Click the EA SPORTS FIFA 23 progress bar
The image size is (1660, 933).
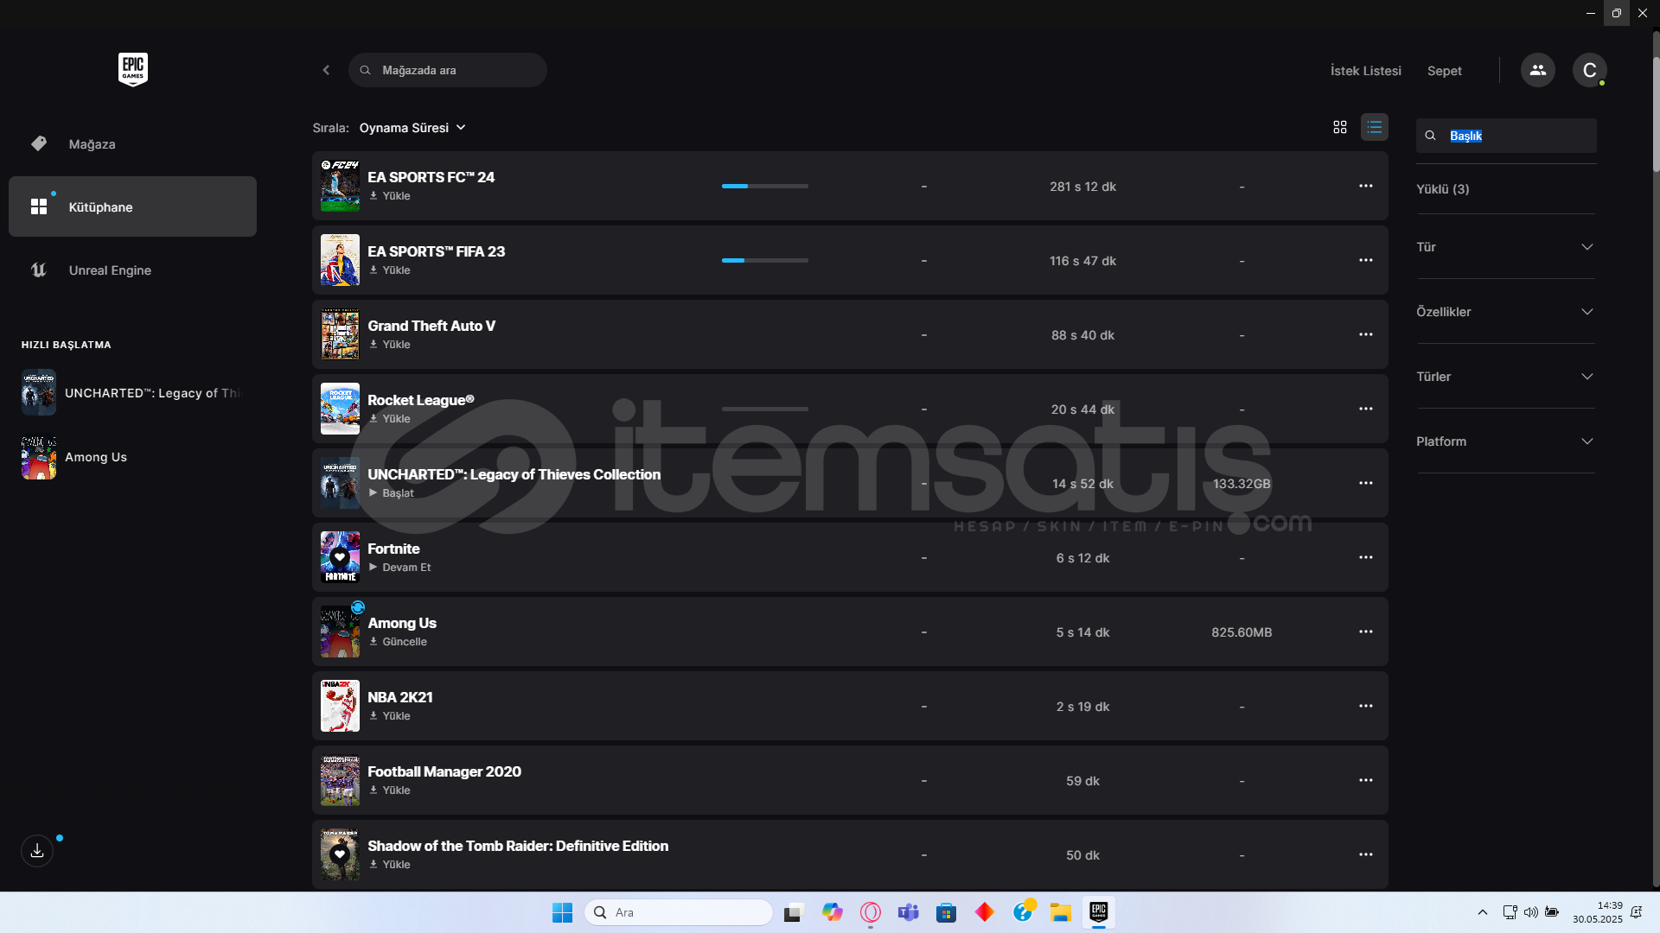point(765,260)
